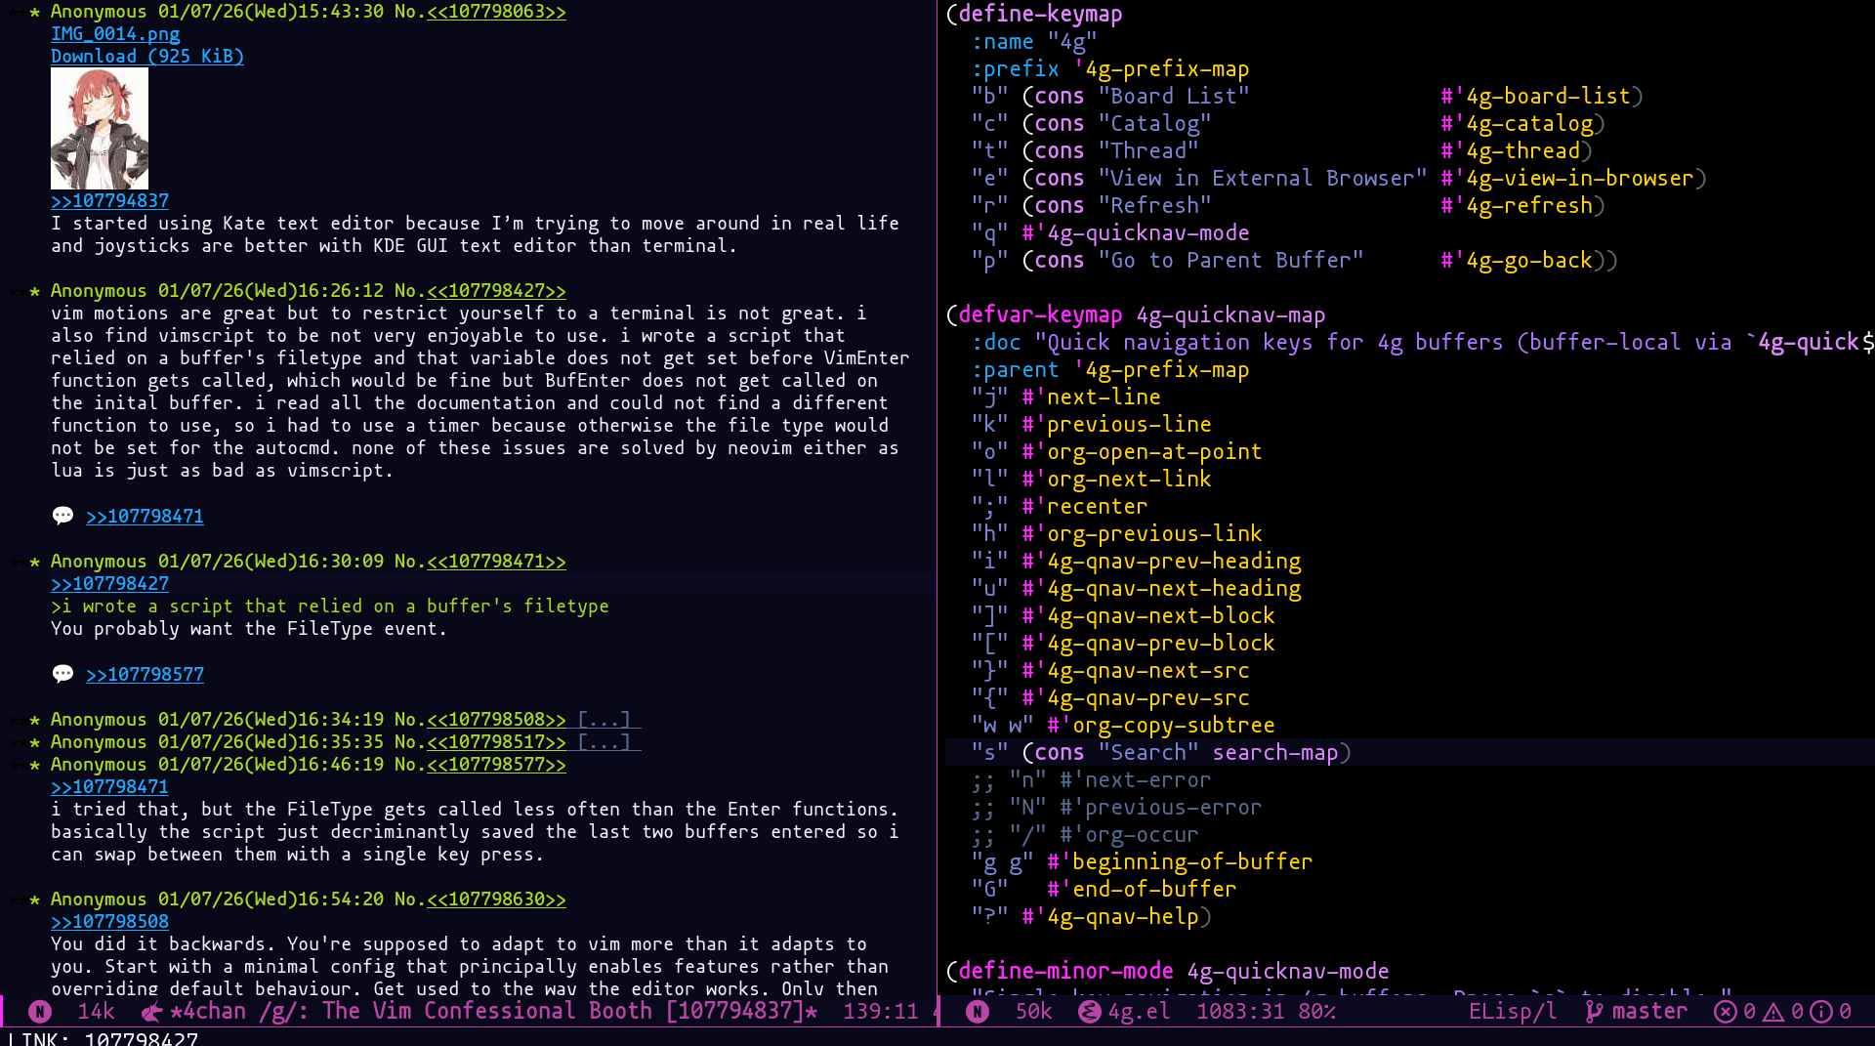Click the 139:11 cursor position in modeline

tap(881, 1012)
